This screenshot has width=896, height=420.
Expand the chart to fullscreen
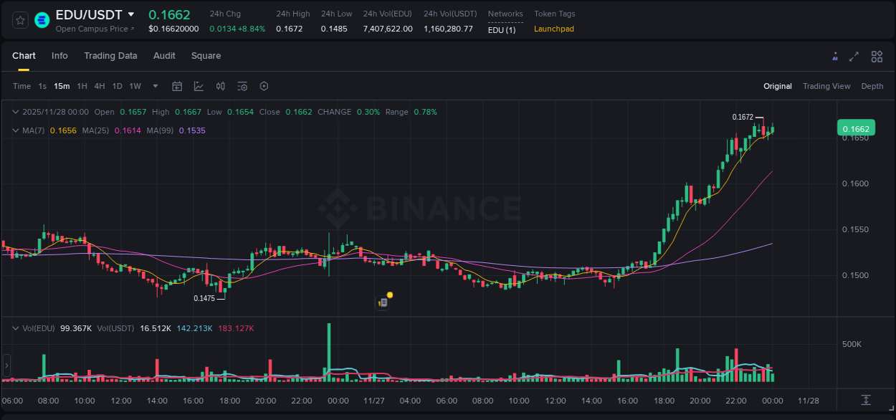854,56
